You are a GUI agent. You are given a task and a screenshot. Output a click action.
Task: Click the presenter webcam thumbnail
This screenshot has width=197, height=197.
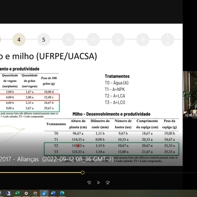tap(190, 95)
